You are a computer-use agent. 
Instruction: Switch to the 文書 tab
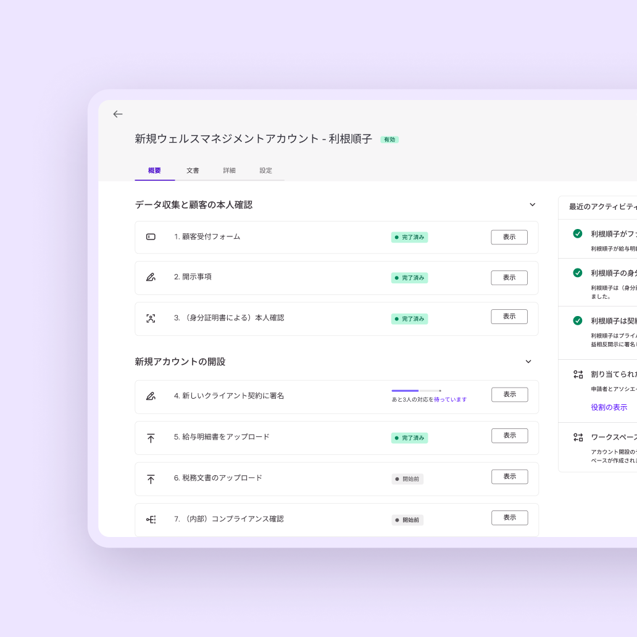pyautogui.click(x=193, y=170)
